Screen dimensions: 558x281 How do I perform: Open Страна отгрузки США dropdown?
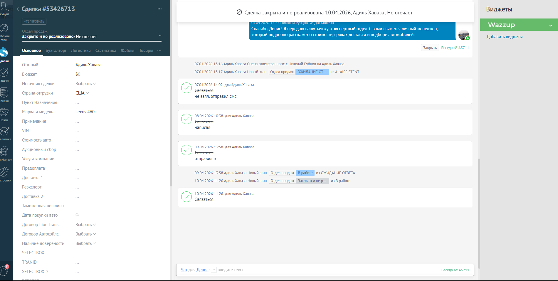tap(82, 93)
